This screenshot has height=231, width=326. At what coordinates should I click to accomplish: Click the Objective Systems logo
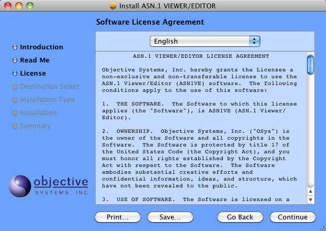pos(49,185)
